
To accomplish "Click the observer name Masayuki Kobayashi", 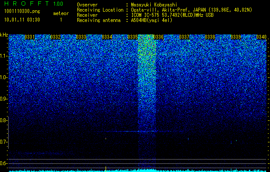I will click(x=154, y=5).
